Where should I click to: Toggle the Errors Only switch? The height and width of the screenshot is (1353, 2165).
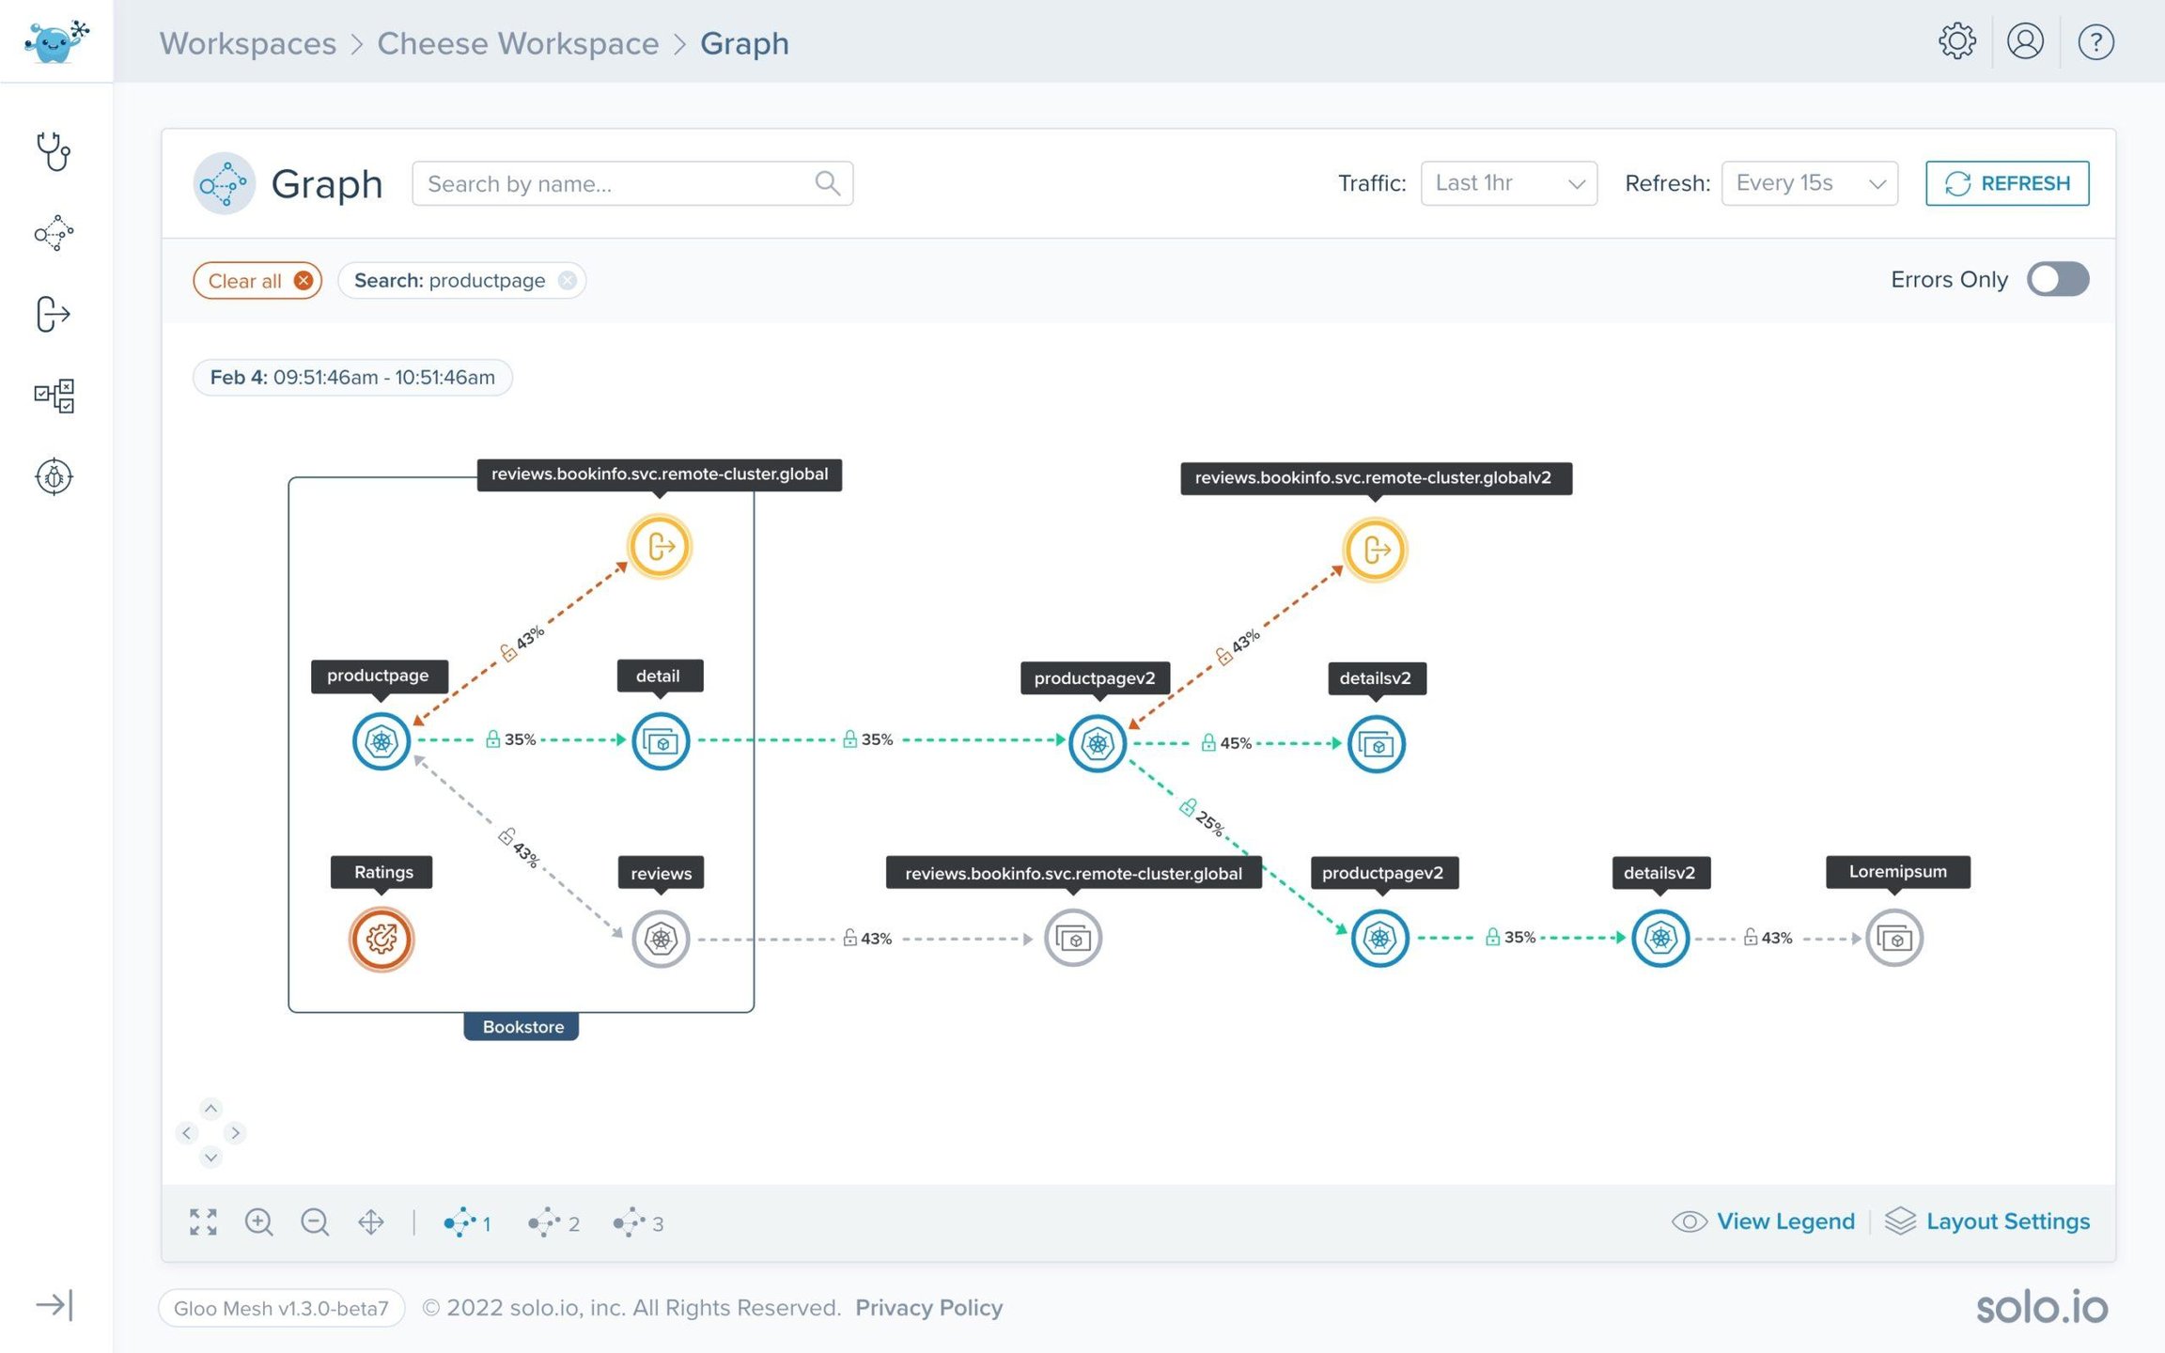pyautogui.click(x=2057, y=279)
